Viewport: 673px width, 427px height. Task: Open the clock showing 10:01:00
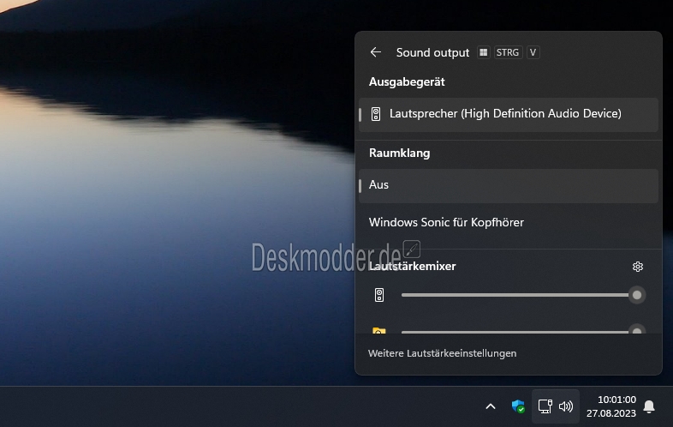(x=616, y=400)
